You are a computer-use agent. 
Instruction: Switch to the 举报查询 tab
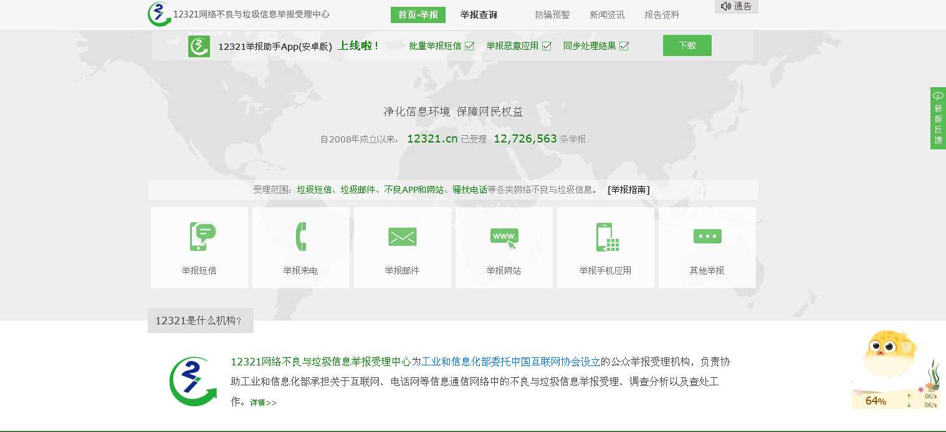(x=479, y=15)
